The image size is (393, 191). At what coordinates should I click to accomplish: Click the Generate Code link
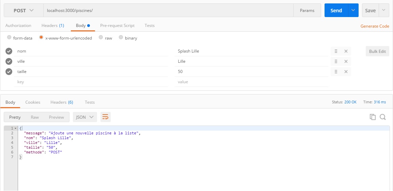tap(375, 26)
